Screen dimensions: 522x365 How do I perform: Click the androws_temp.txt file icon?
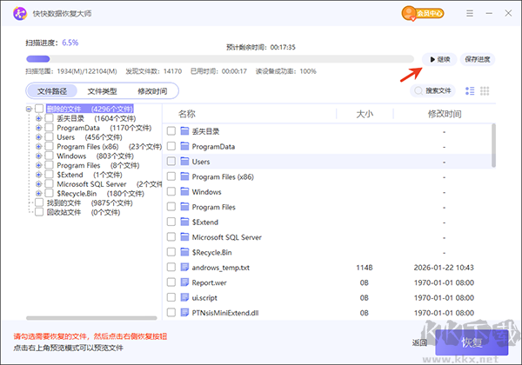pyautogui.click(x=184, y=267)
